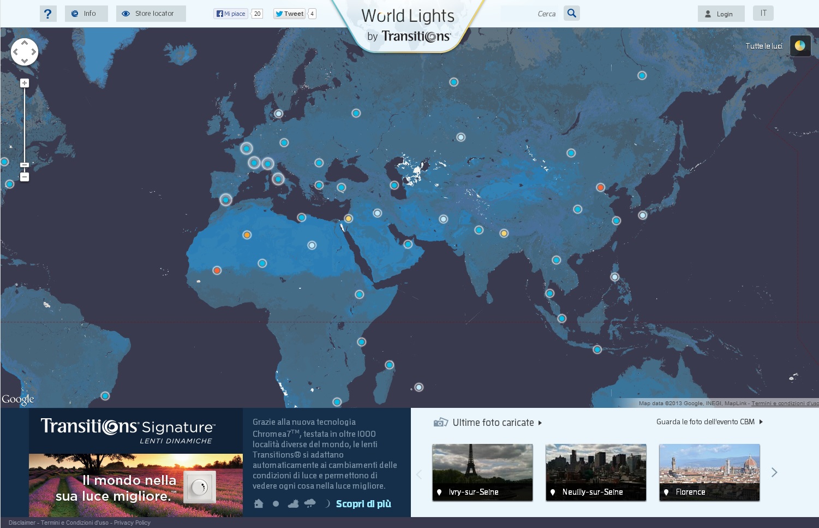This screenshot has width=819, height=528.
Task: Click the Scopri di più link
Action: click(x=363, y=504)
